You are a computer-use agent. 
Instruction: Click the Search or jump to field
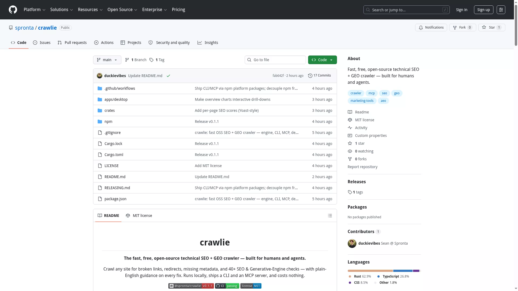(x=406, y=10)
